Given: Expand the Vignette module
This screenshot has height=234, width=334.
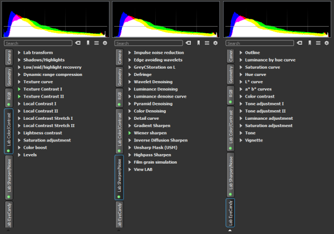Looking at the screenshot, I should [241, 140].
